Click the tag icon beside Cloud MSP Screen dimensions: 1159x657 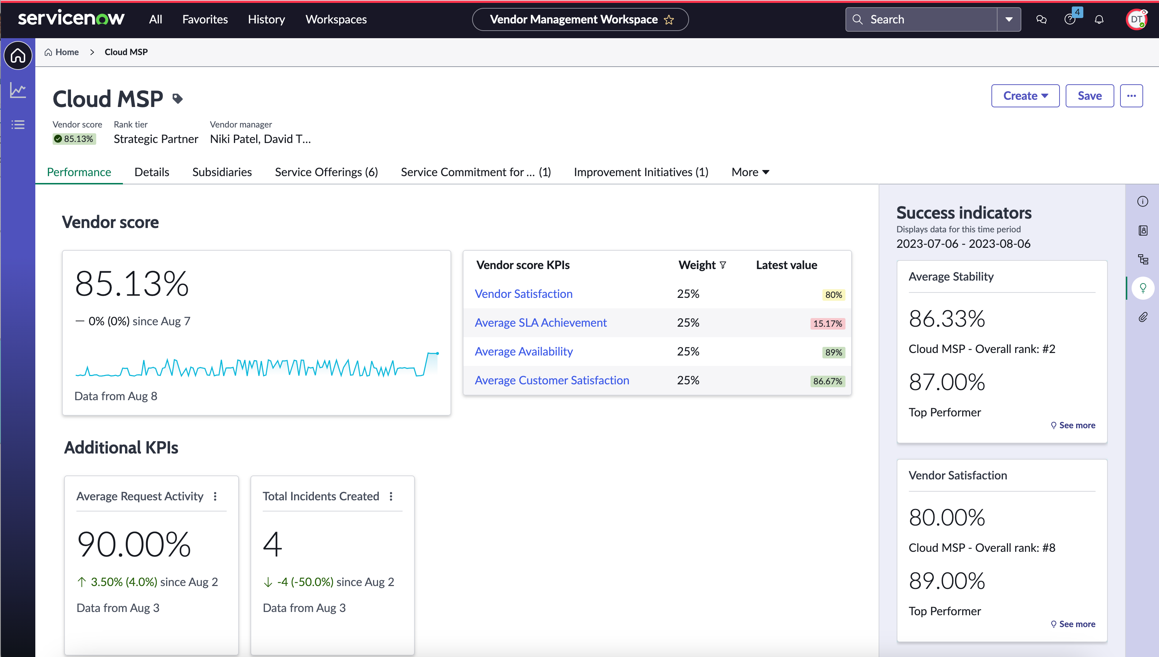(177, 98)
